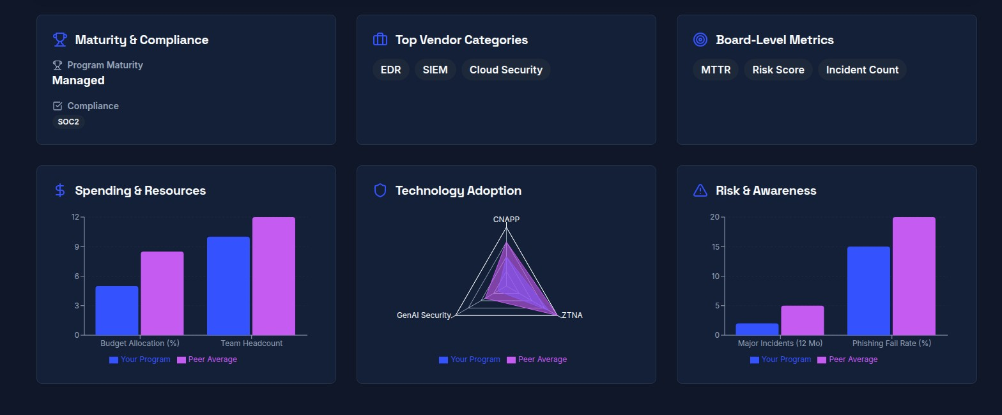Click the trophy icon beside Maturity & Compliance
The height and width of the screenshot is (415, 1002).
(x=59, y=40)
